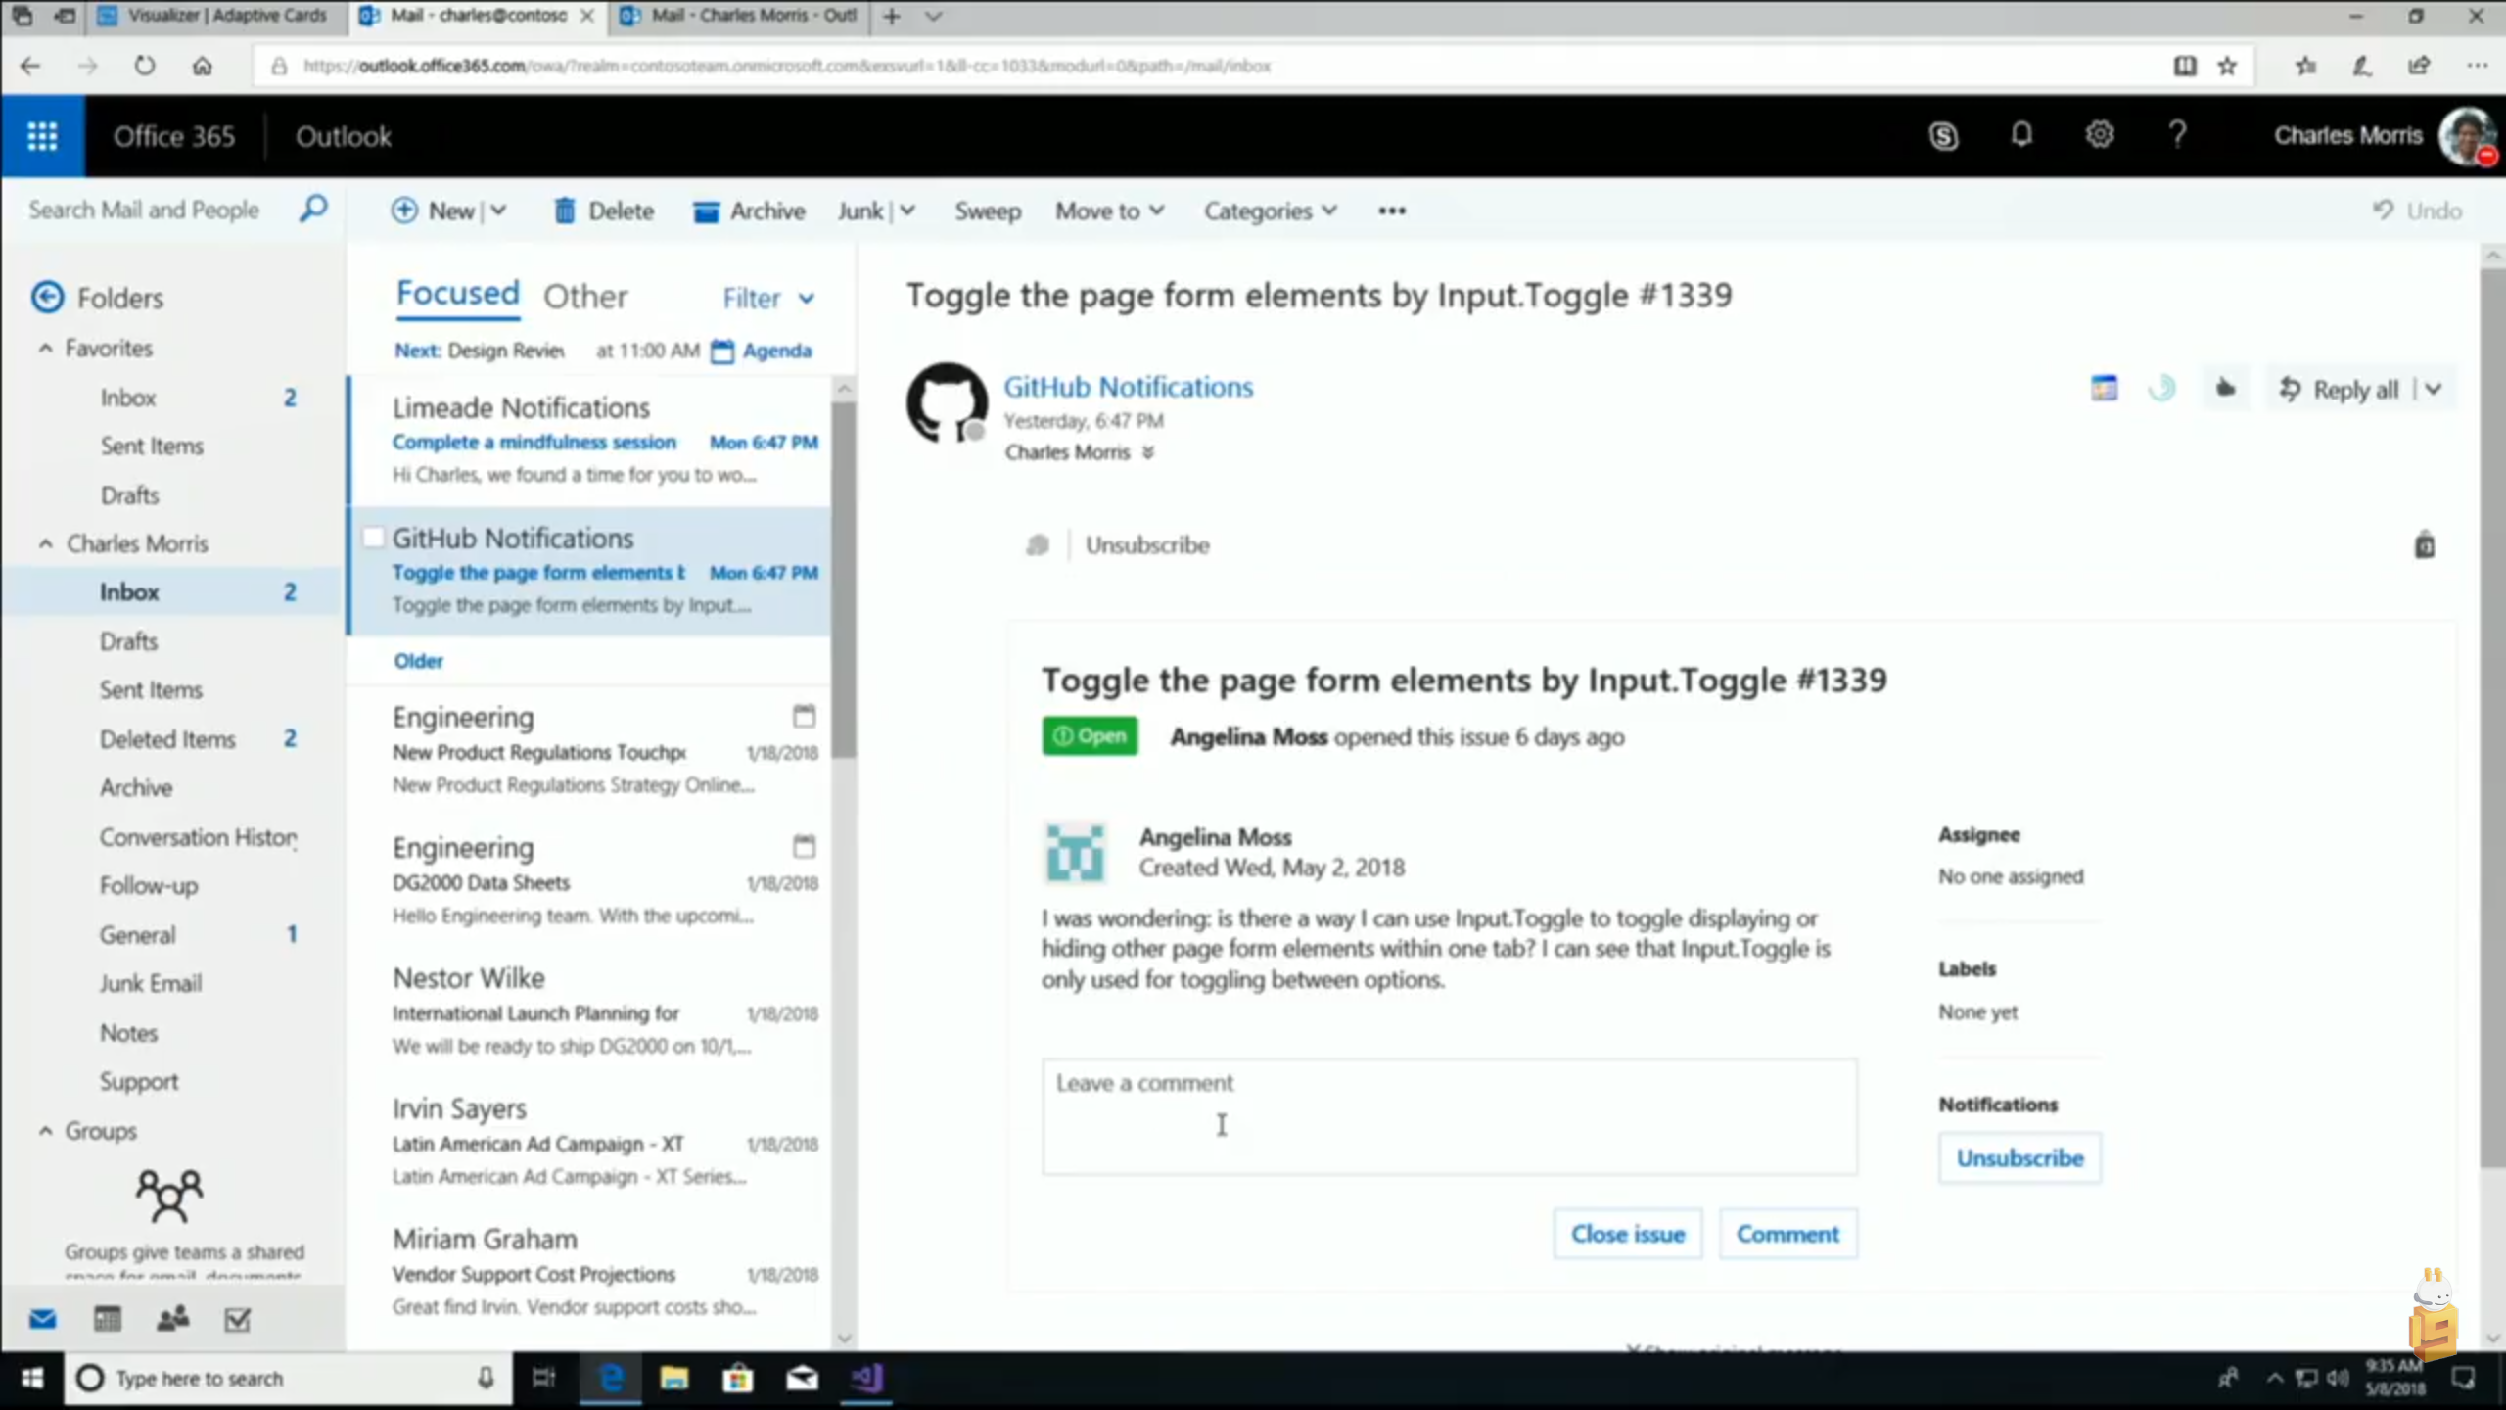The height and width of the screenshot is (1410, 2506).
Task: Click the Leave a comment text box
Action: click(x=1449, y=1116)
